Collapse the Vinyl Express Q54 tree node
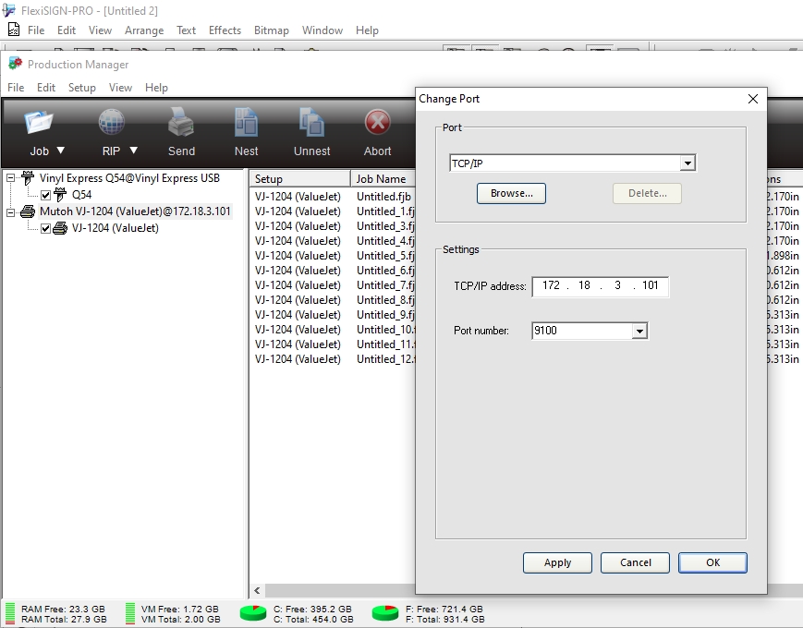 click(10, 178)
